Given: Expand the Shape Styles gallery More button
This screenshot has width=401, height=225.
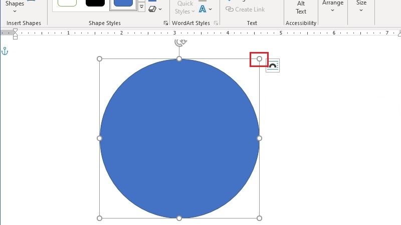Looking at the screenshot, I should [x=141, y=7].
